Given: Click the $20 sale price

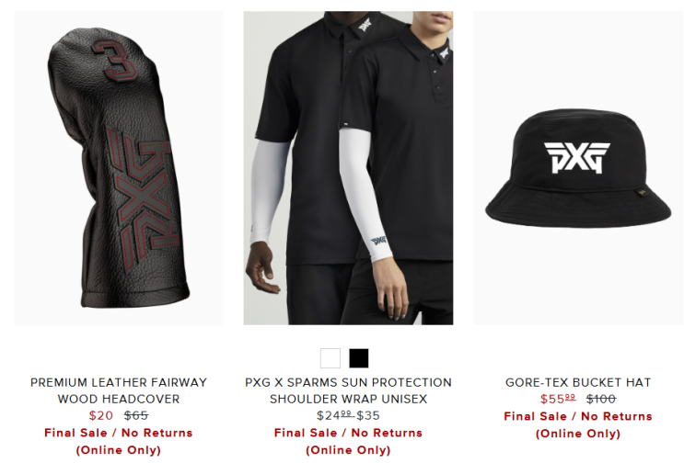Looking at the screenshot, I should point(100,415).
